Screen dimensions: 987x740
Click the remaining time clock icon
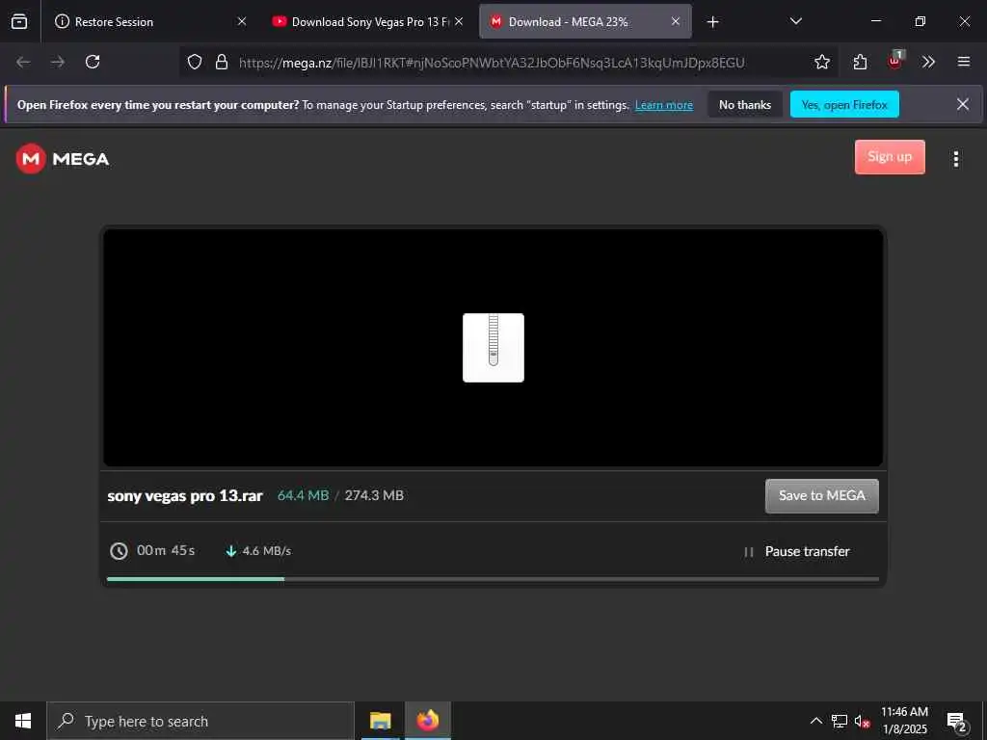[x=119, y=551]
